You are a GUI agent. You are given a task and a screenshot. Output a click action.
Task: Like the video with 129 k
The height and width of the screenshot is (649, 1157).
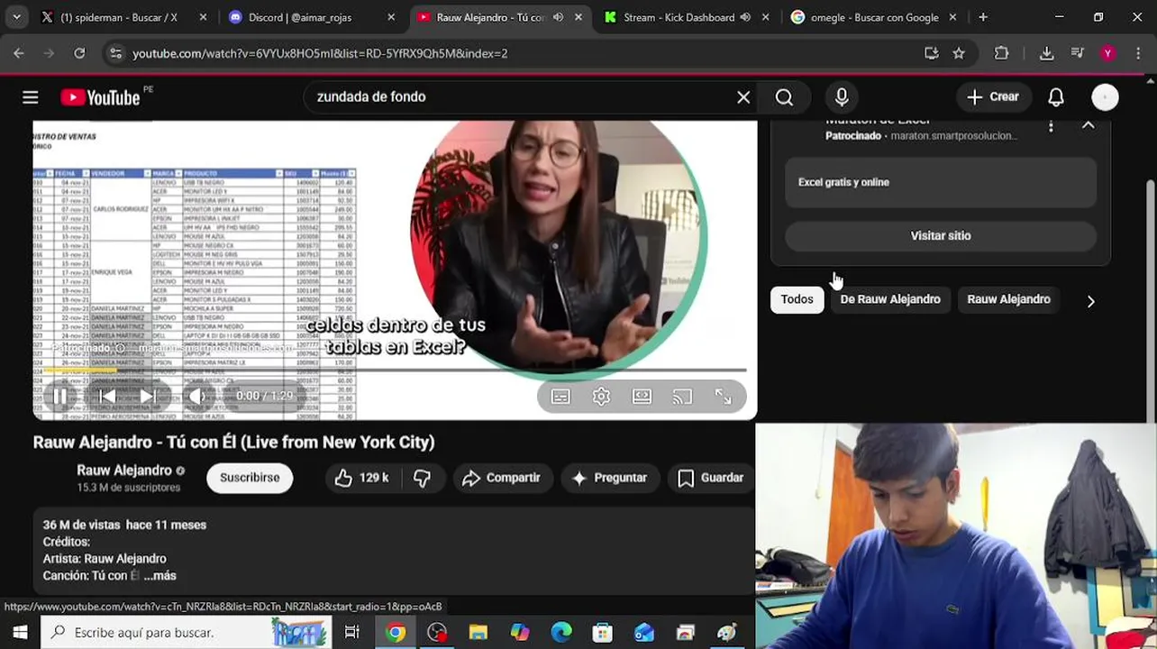coord(361,478)
